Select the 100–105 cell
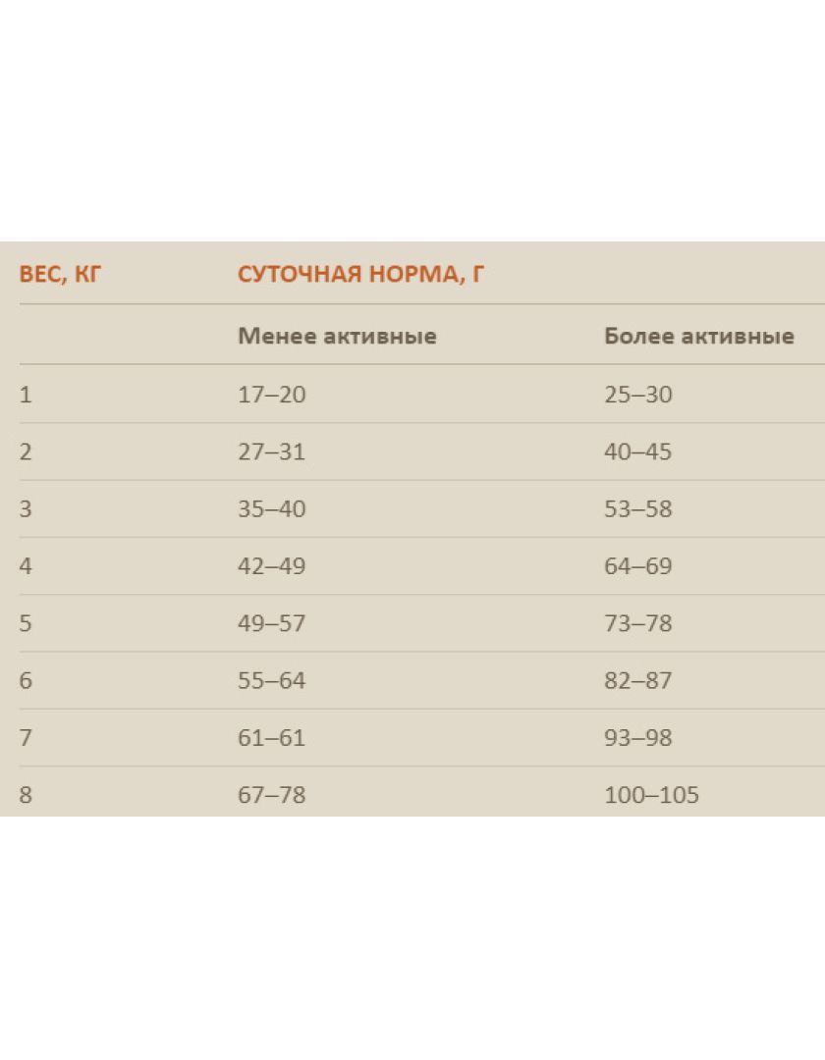This screenshot has width=825, height=1060. (651, 794)
